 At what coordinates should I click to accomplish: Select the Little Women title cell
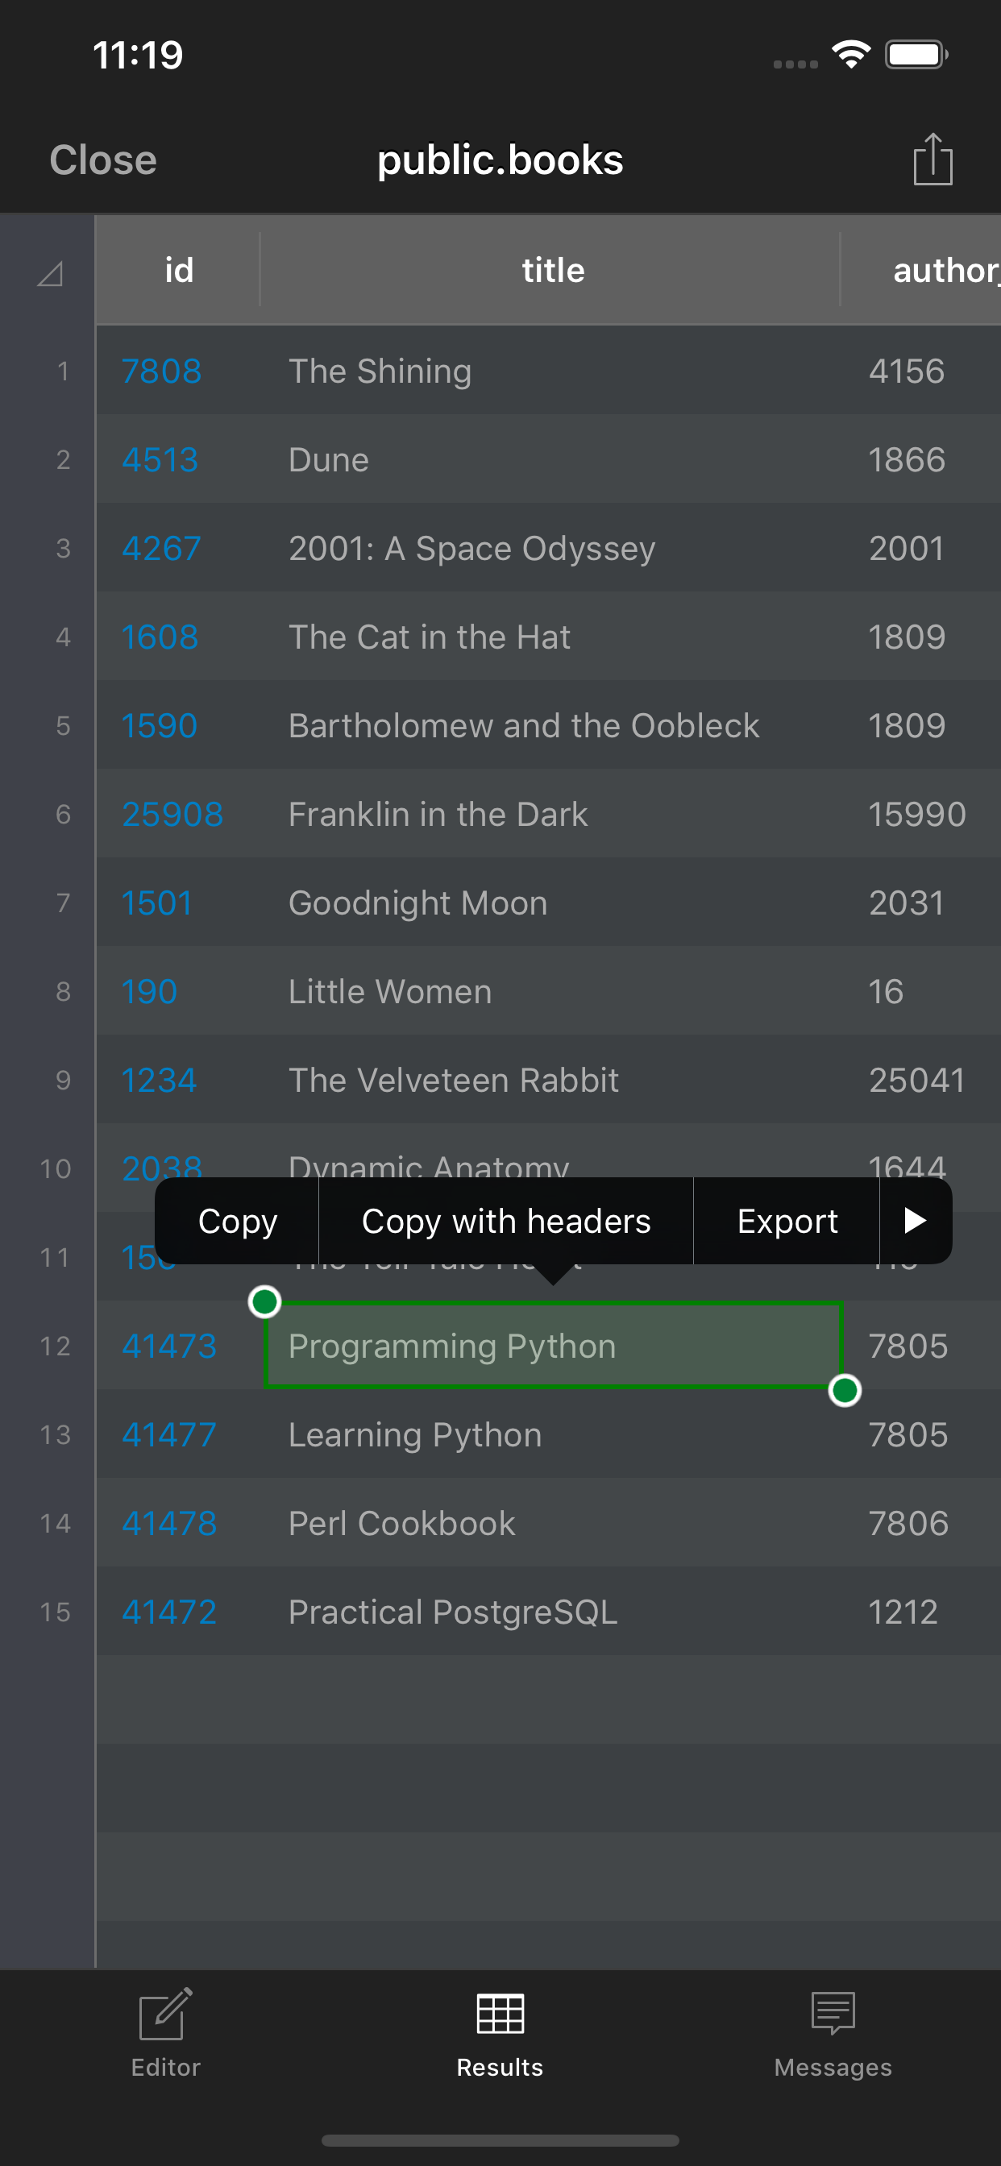pos(389,991)
